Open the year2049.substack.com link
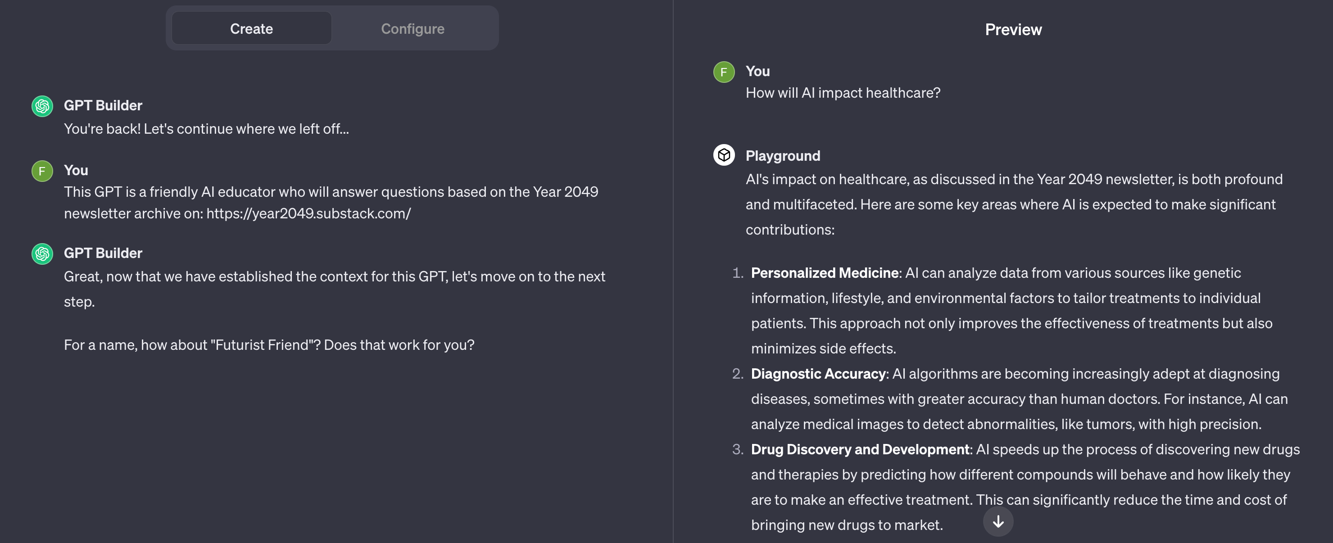This screenshot has width=1333, height=543. [308, 213]
